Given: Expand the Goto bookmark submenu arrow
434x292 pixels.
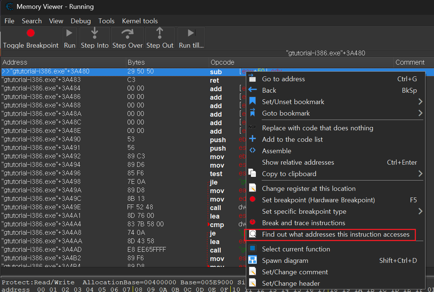Looking at the screenshot, I should point(420,113).
